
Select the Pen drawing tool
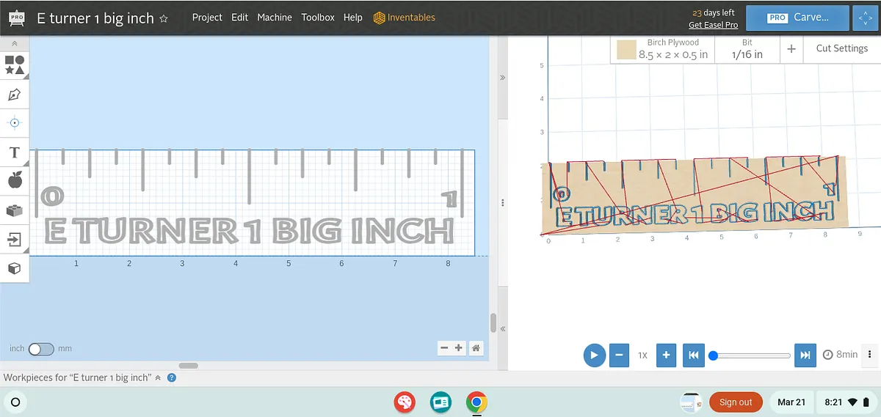click(15, 95)
